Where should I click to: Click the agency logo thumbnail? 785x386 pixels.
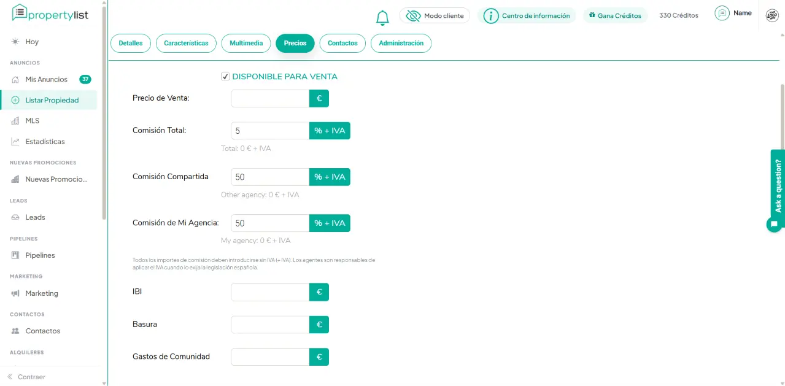773,16
